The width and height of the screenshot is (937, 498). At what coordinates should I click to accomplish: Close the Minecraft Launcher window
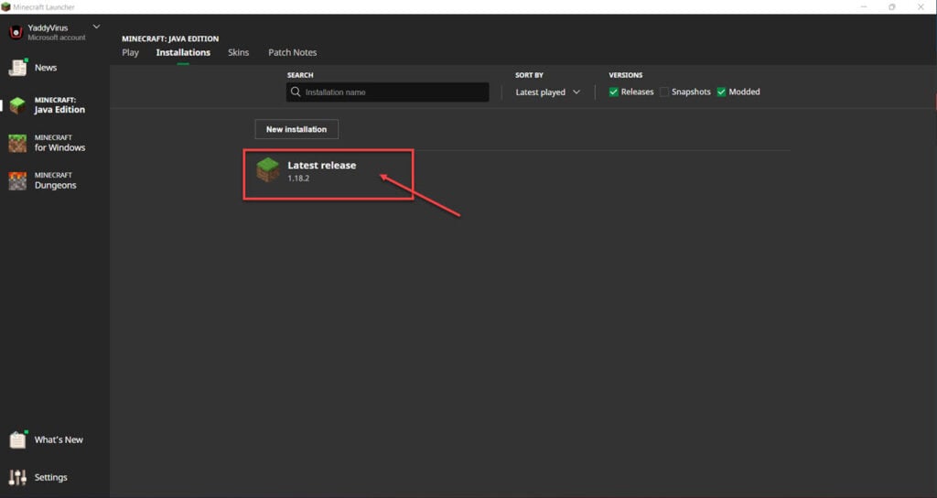point(921,6)
